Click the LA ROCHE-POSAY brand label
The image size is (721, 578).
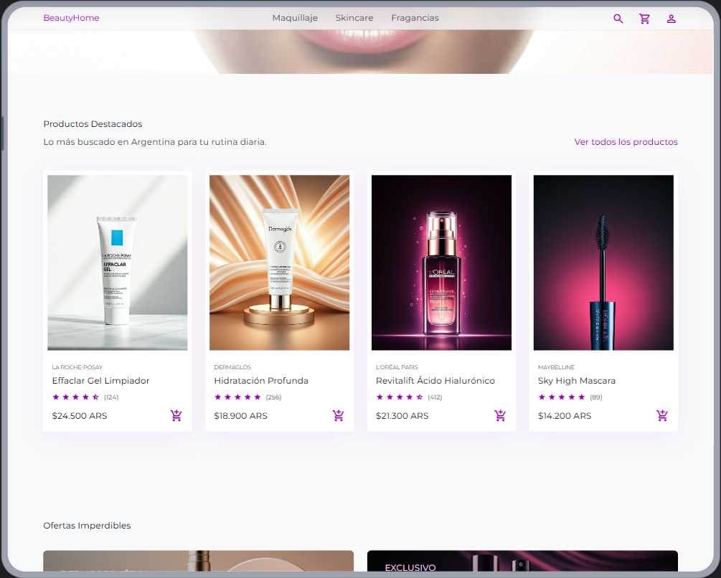[77, 367]
